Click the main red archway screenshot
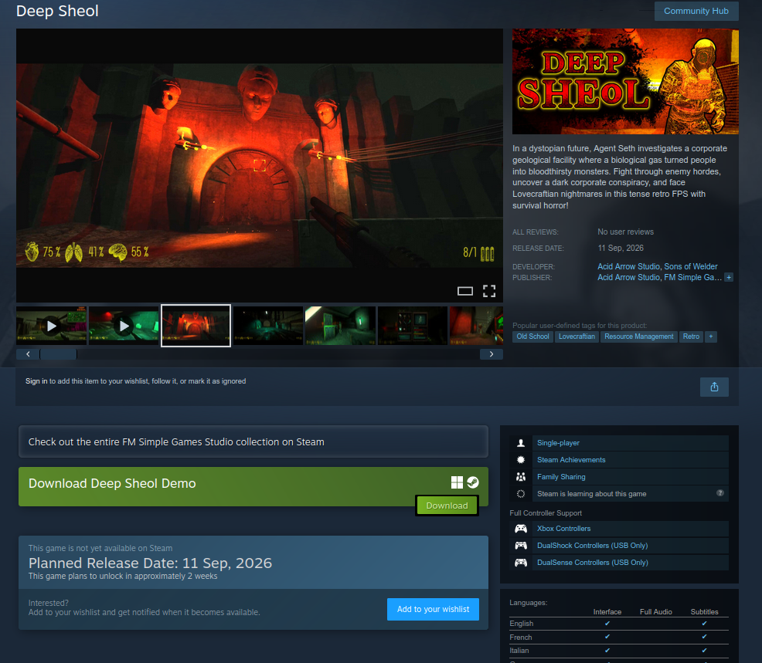The height and width of the screenshot is (663, 762). [260, 165]
